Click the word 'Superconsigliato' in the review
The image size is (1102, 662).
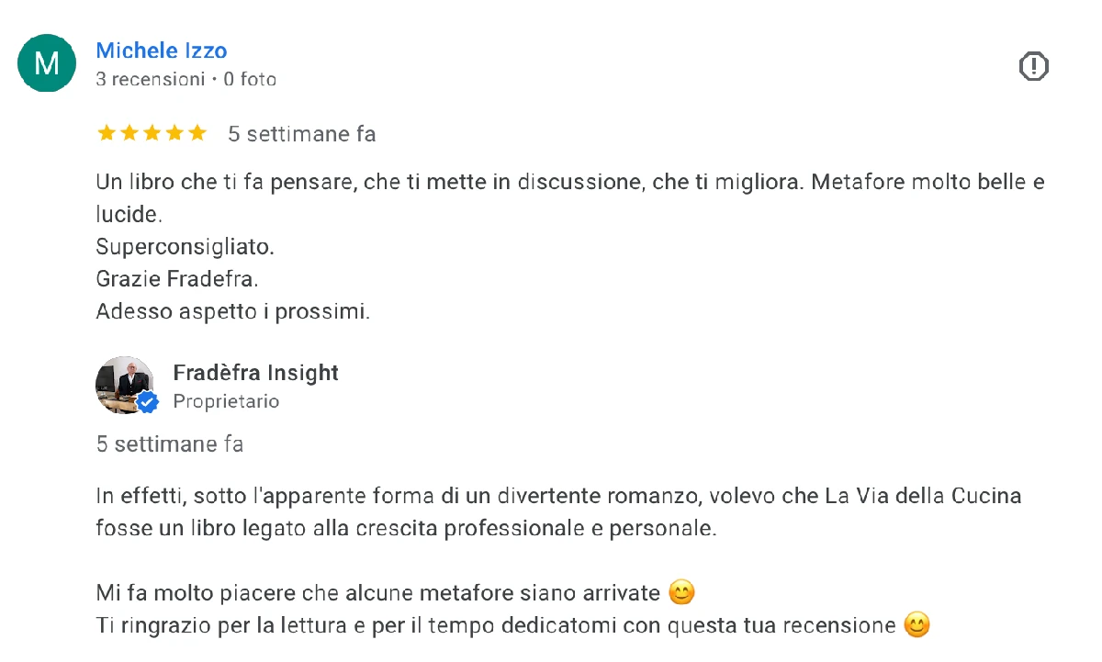184,246
